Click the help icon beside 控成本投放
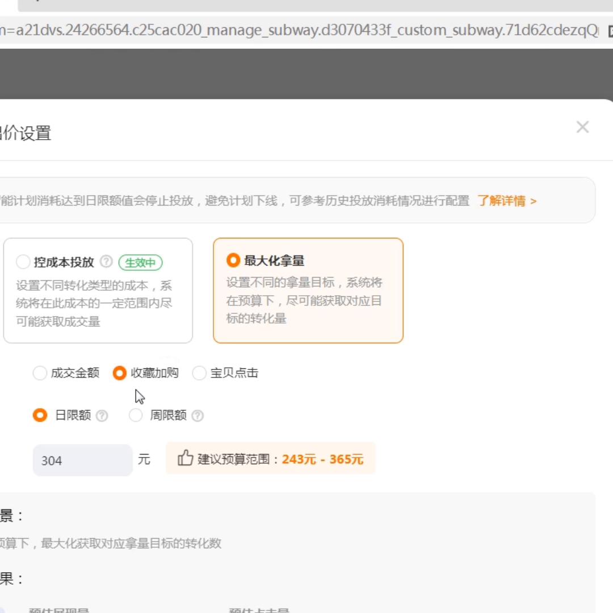This screenshot has height=613, width=613. click(106, 262)
